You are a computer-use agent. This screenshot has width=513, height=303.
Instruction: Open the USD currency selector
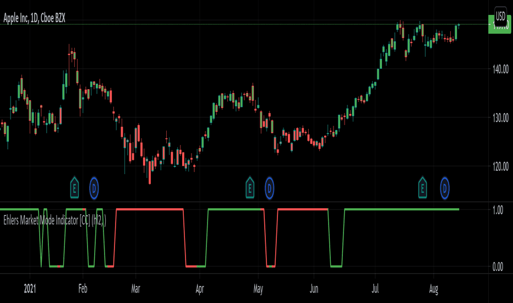click(x=500, y=16)
